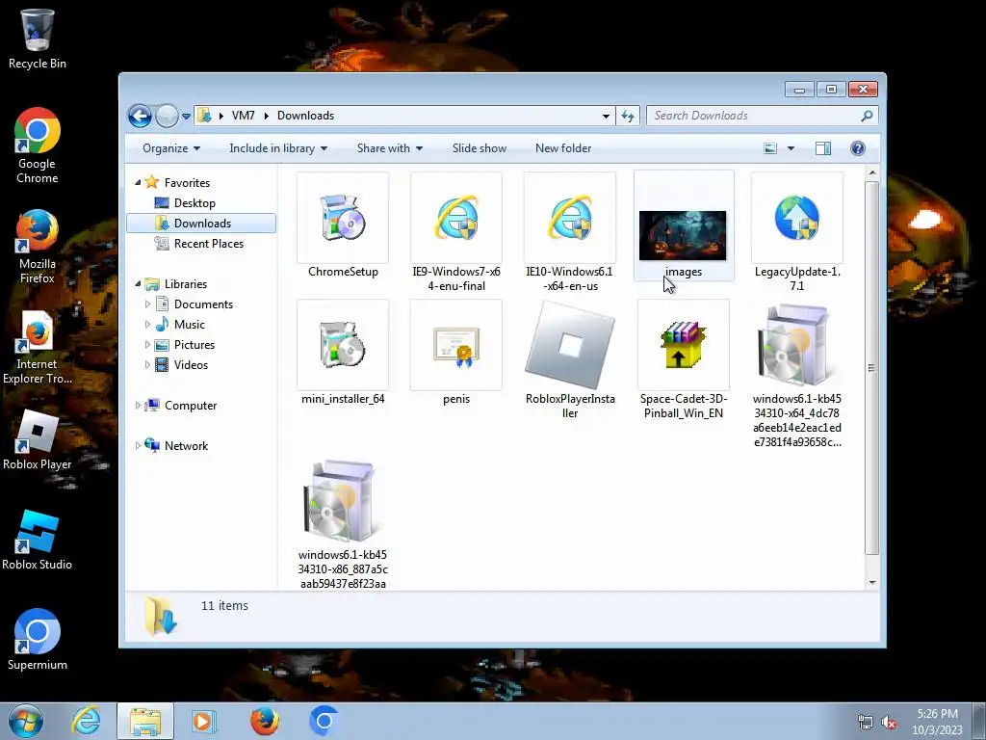Open the more view options dropdown arrow
Screen dimensions: 986x740
(x=791, y=148)
